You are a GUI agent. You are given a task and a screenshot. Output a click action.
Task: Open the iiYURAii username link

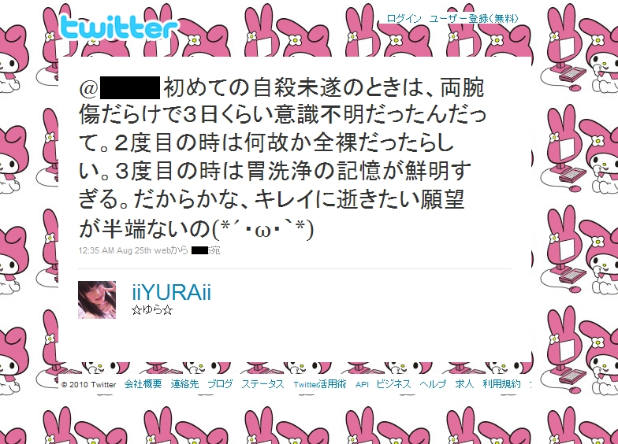[172, 293]
